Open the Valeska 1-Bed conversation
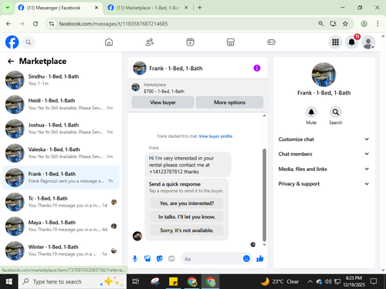 tap(61, 153)
